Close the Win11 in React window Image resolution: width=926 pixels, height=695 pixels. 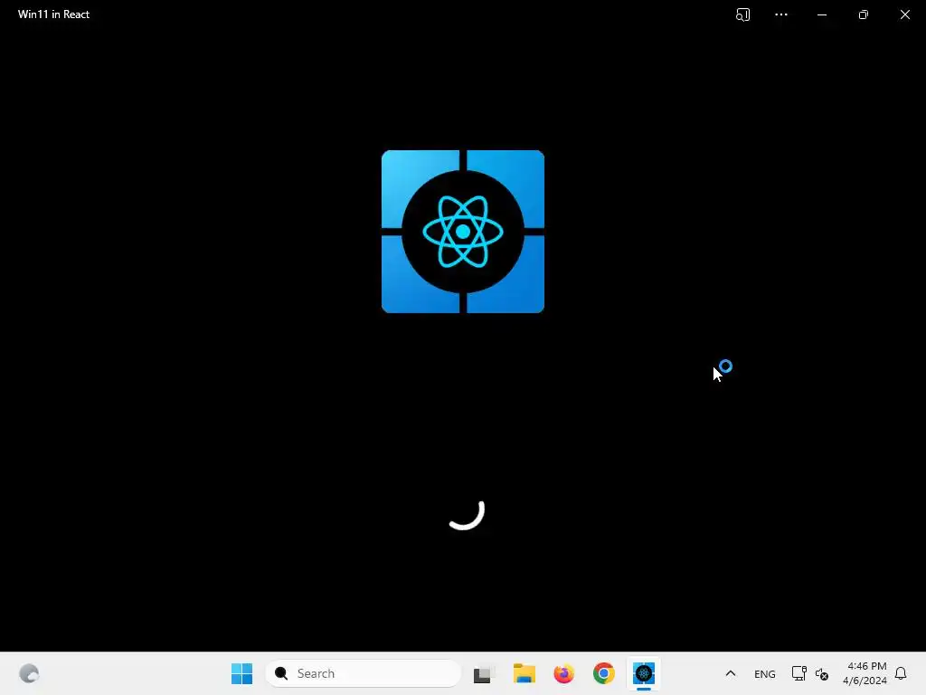[x=904, y=14]
